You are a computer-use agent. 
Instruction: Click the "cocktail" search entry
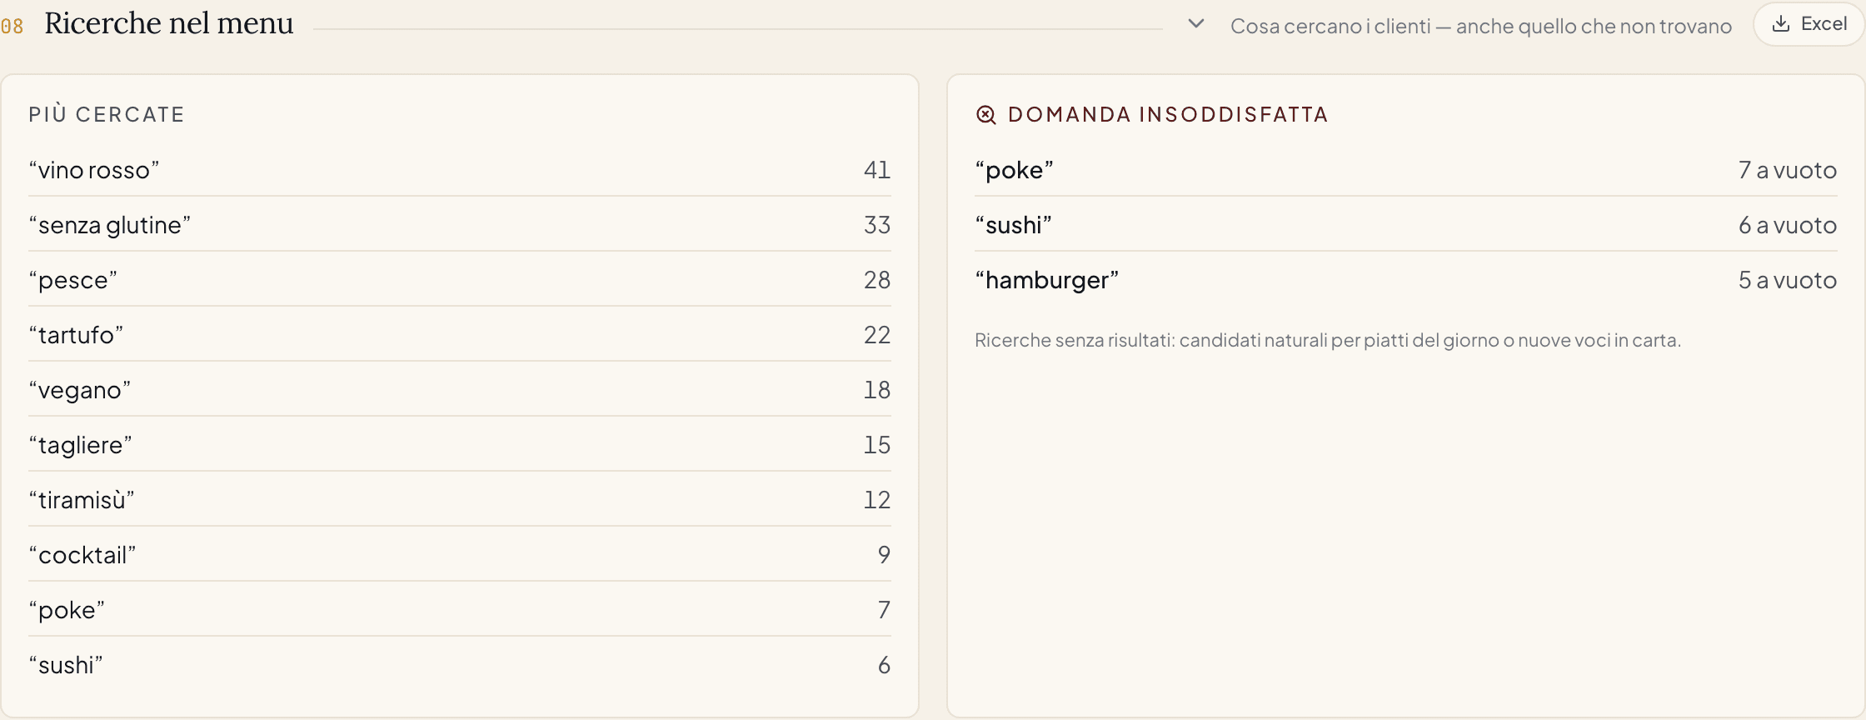coord(82,555)
